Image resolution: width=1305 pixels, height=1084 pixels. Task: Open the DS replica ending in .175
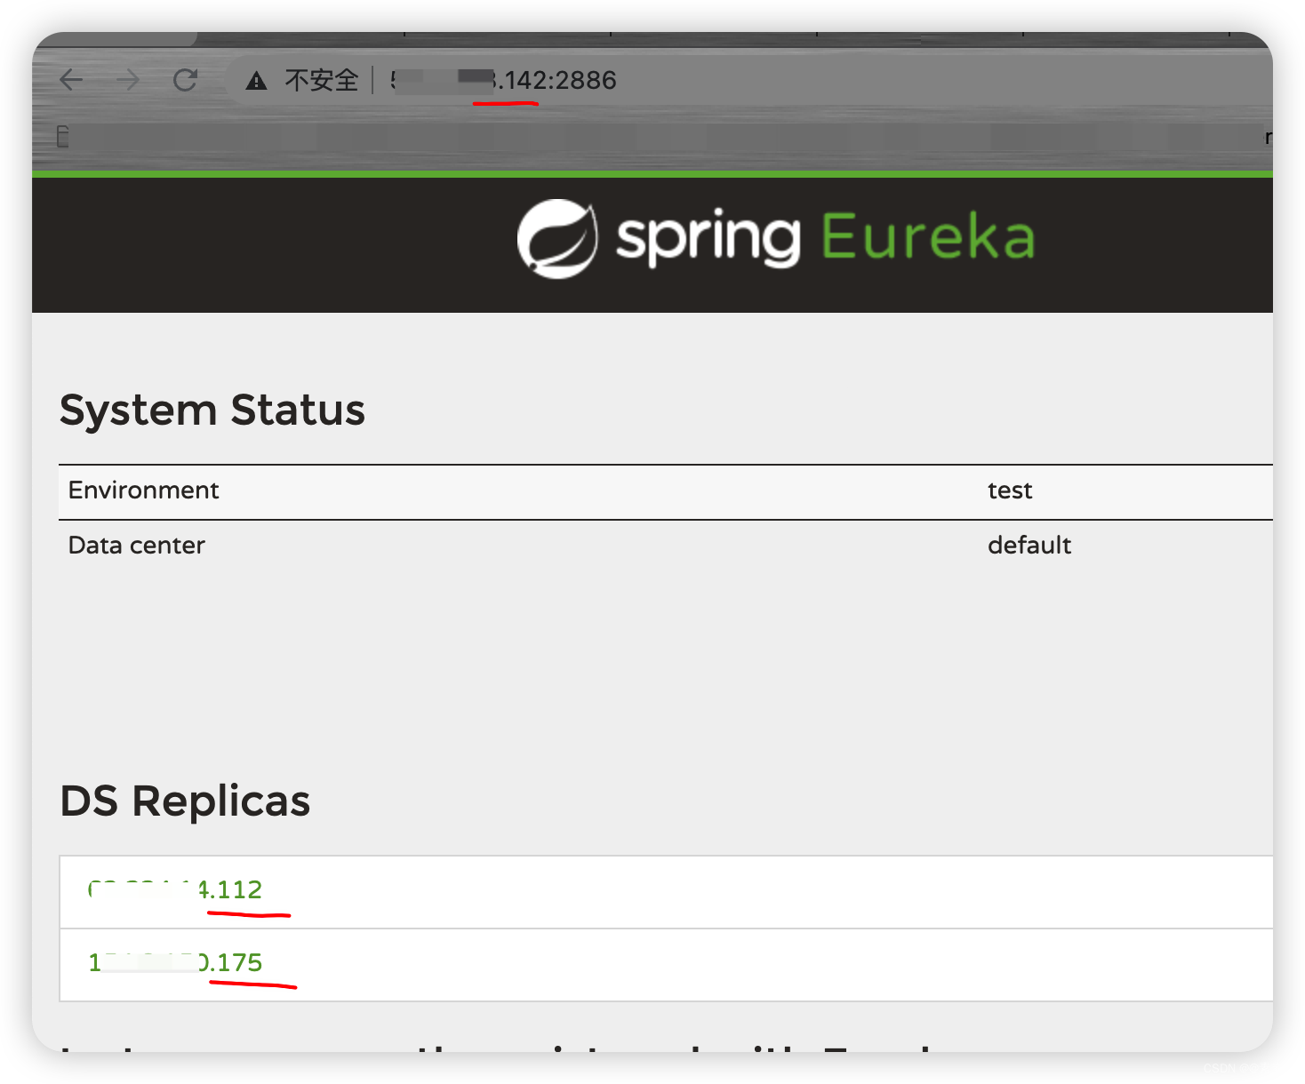[175, 962]
